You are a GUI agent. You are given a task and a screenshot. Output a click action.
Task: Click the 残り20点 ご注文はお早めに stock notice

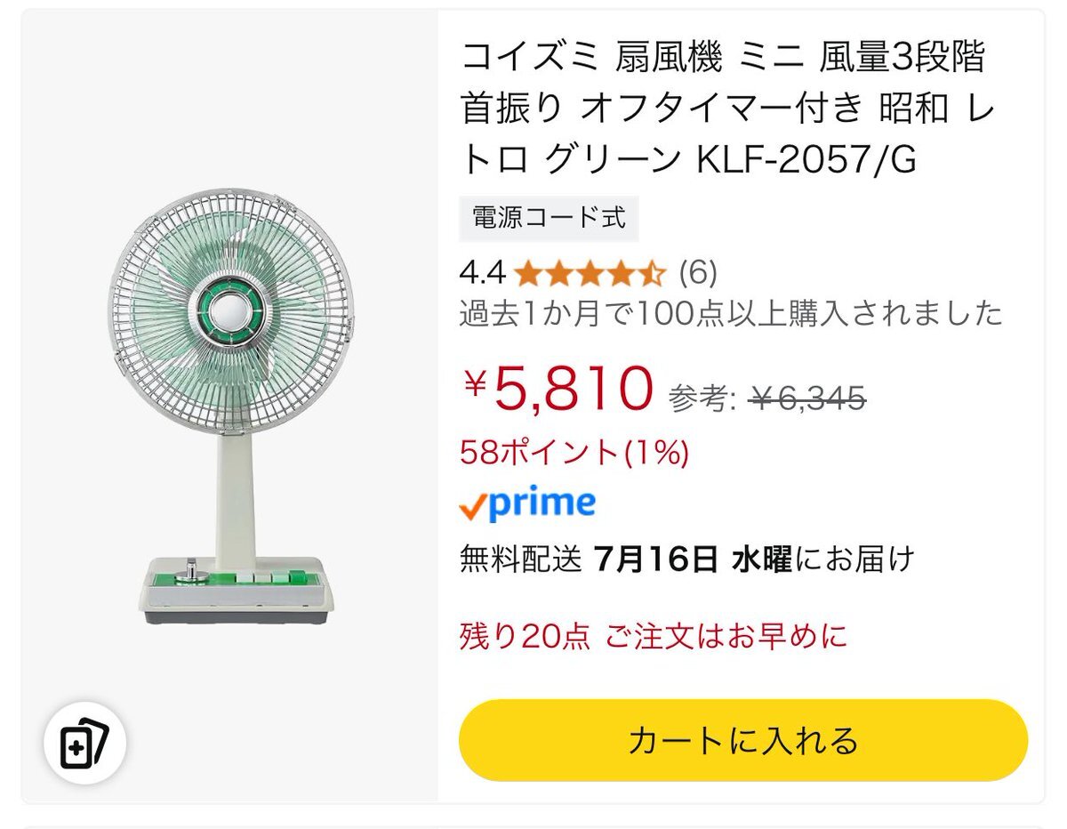(654, 636)
